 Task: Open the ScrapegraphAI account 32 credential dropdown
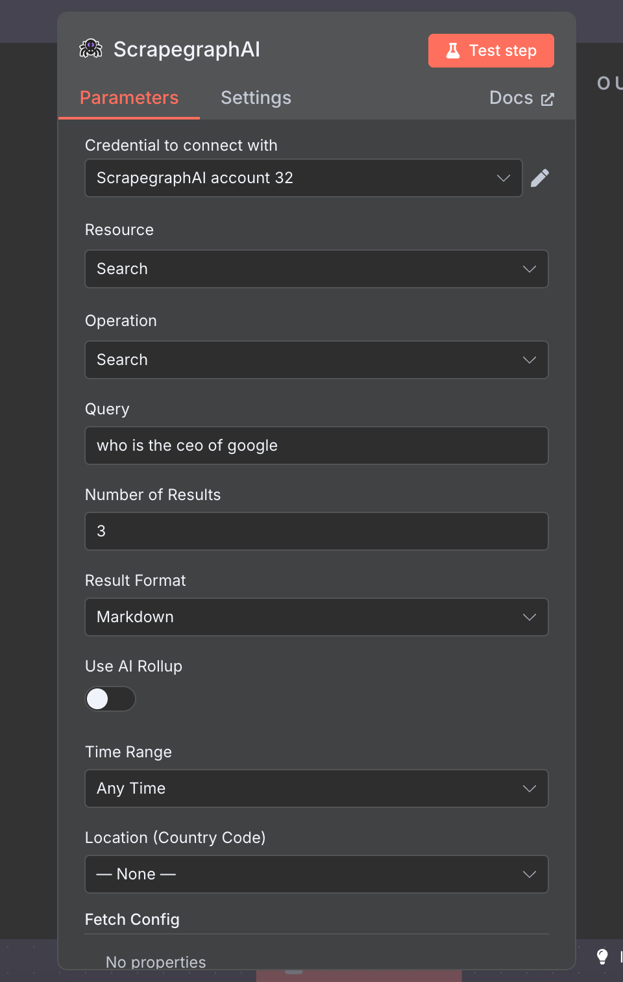click(304, 178)
